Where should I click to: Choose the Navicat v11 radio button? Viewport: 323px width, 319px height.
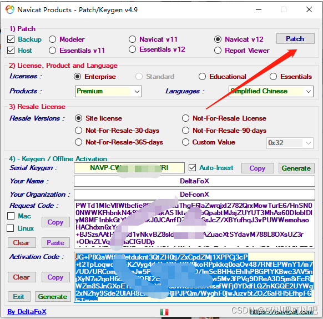pos(132,39)
